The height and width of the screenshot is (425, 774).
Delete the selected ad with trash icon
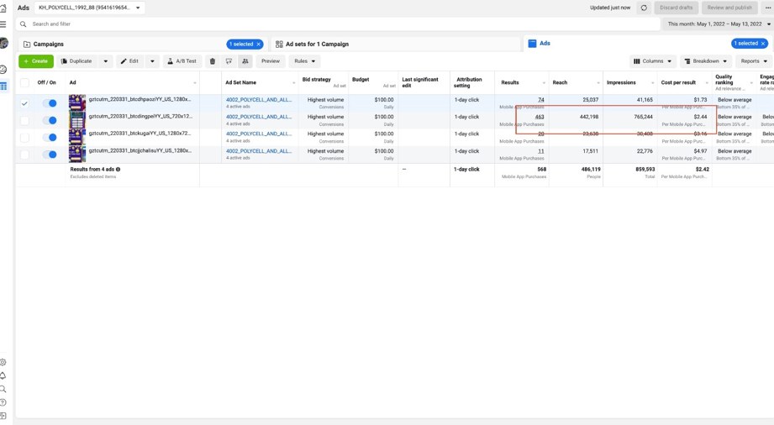click(213, 61)
